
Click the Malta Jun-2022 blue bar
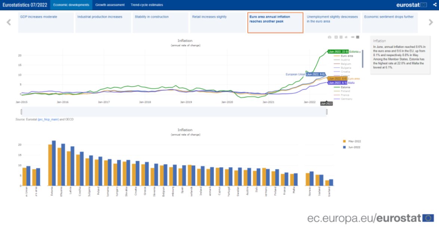tap(296, 180)
